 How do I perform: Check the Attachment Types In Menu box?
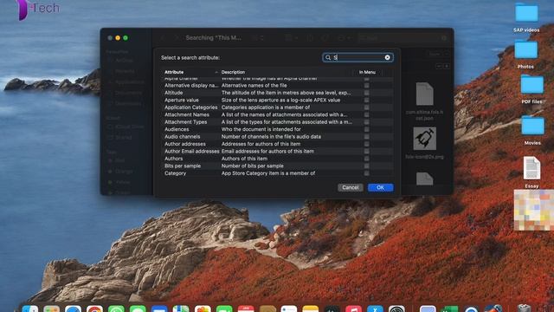point(367,122)
